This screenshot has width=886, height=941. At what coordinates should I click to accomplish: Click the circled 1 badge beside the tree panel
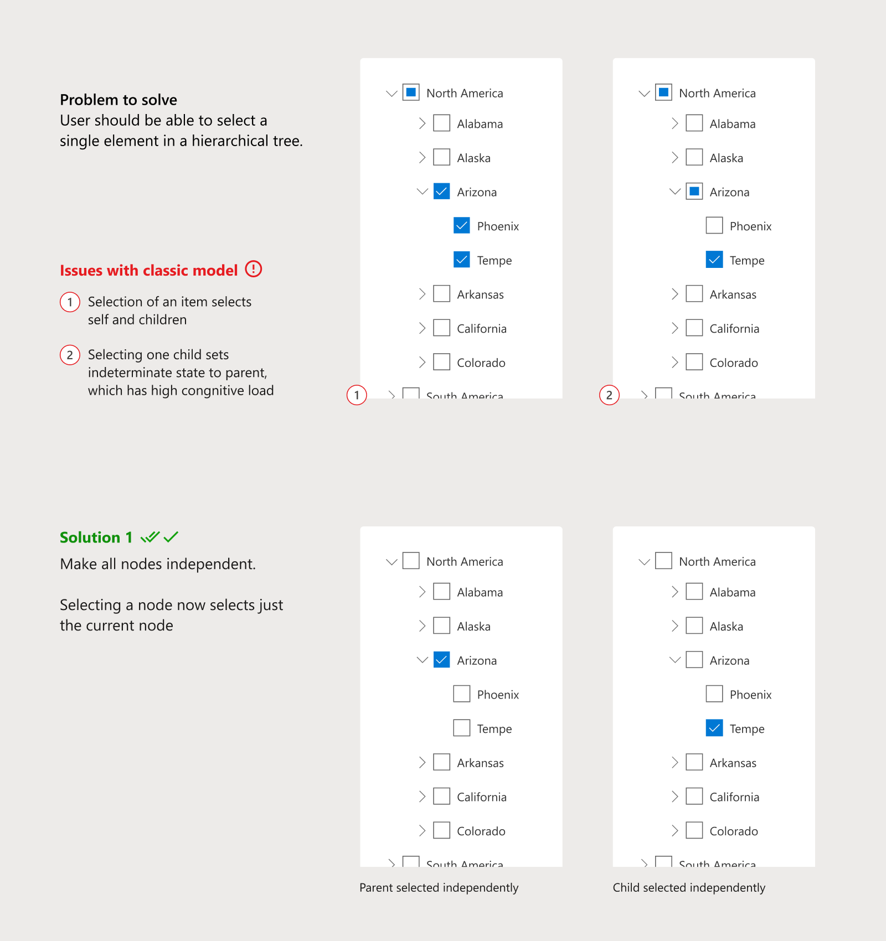point(357,395)
